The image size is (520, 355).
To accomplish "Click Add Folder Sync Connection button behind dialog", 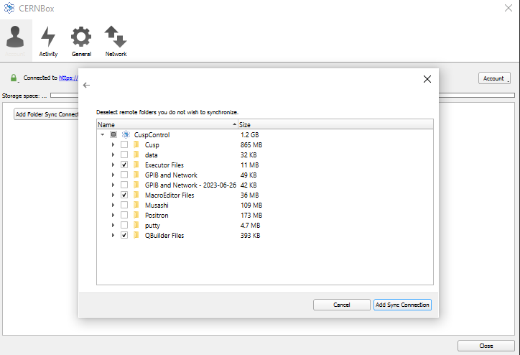I will tap(47, 114).
